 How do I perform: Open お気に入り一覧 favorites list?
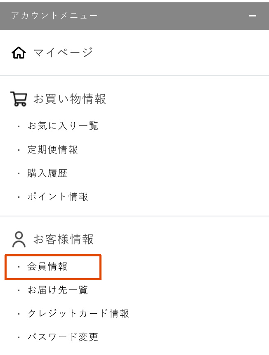tap(63, 125)
